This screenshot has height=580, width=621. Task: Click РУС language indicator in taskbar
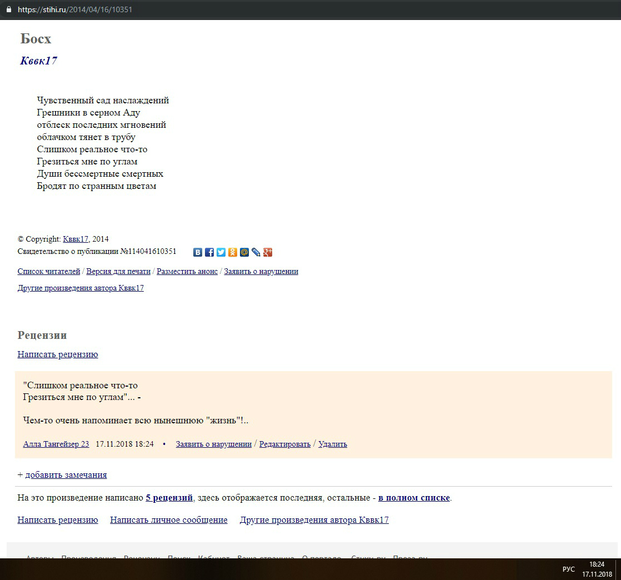pyautogui.click(x=569, y=569)
